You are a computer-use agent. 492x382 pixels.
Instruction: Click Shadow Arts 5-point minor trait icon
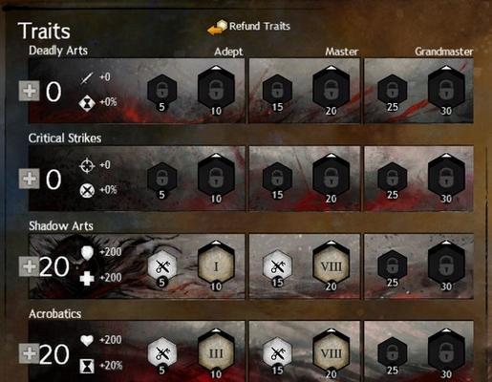162,267
